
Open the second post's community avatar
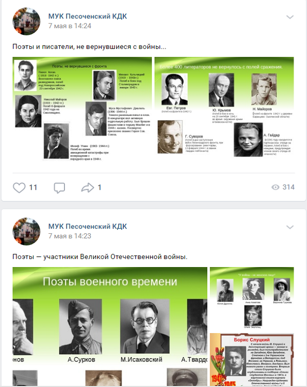27,231
